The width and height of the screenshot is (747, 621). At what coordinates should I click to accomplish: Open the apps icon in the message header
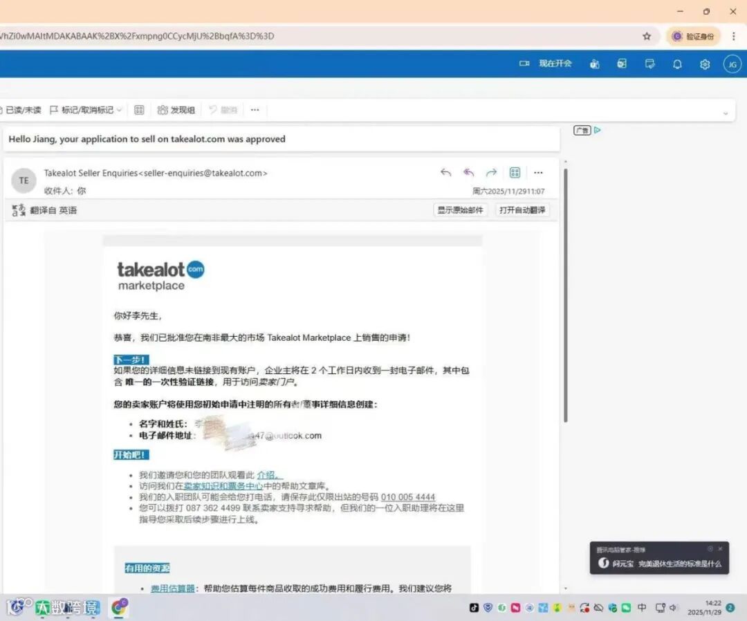515,172
